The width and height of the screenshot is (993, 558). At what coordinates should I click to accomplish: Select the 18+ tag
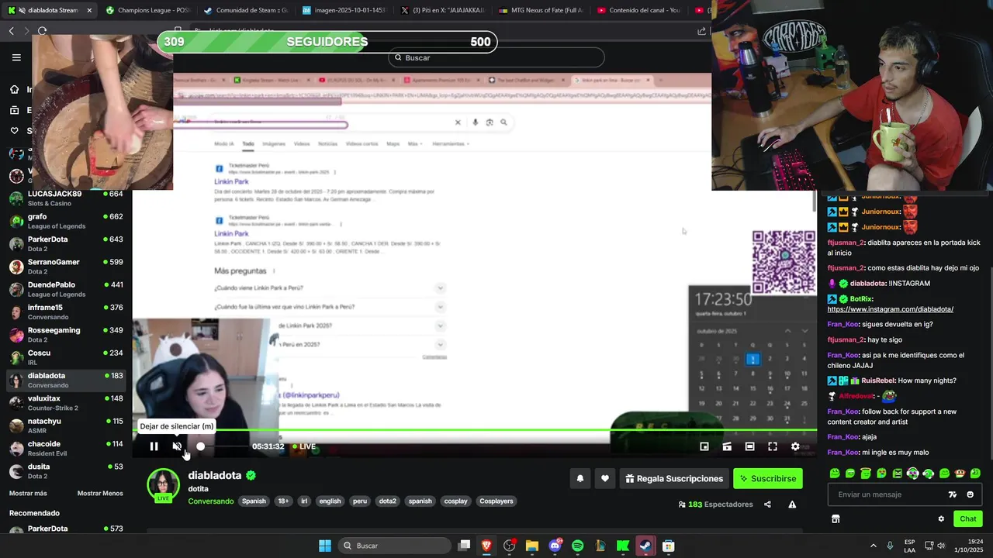(x=283, y=501)
